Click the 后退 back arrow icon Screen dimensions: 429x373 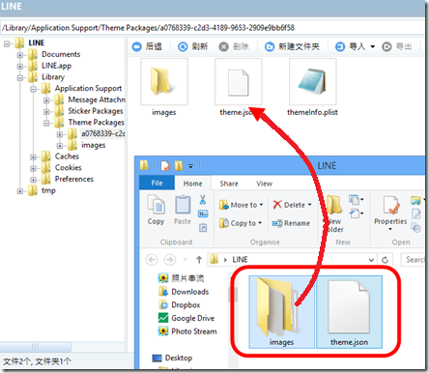coord(137,47)
